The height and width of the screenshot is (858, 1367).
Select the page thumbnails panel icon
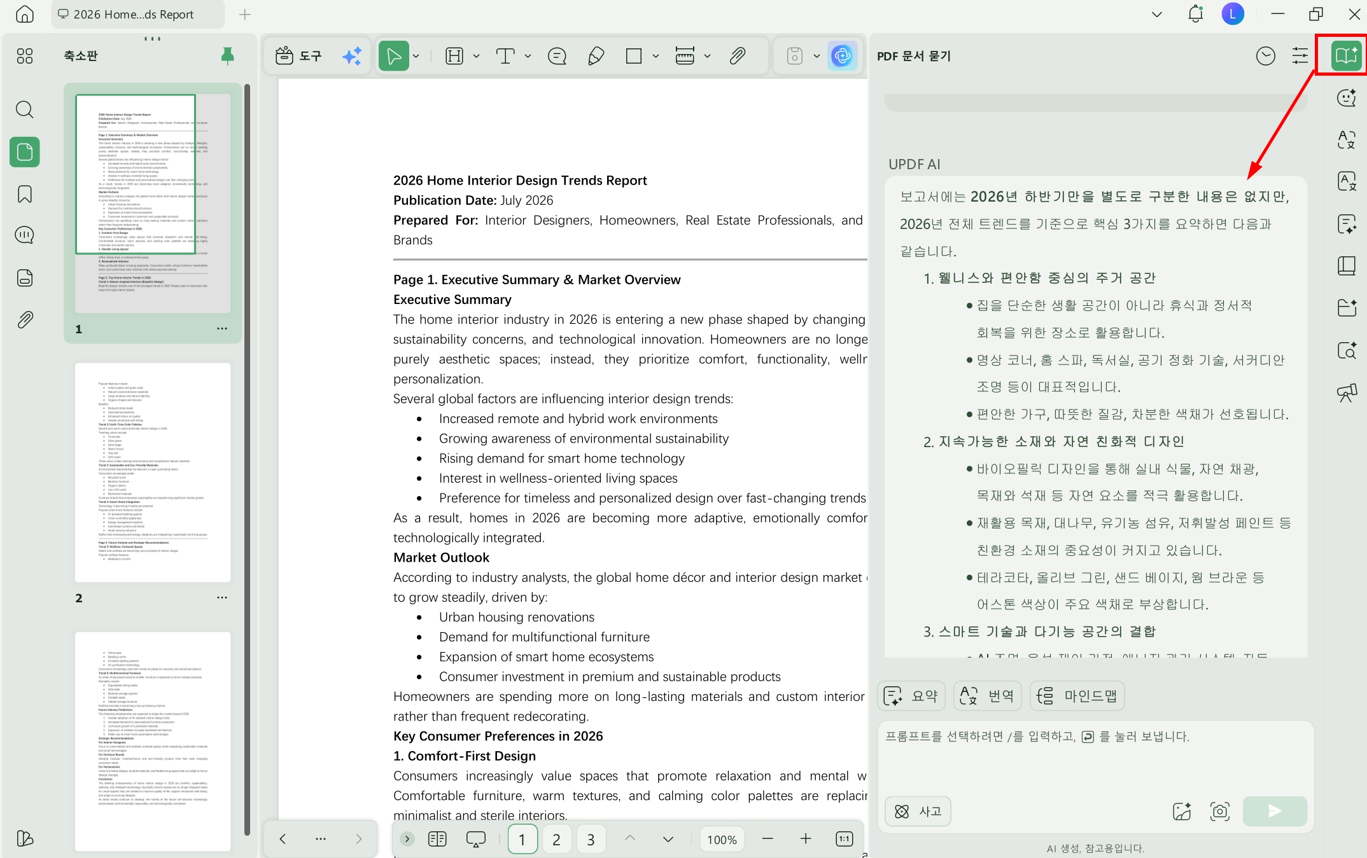25,152
